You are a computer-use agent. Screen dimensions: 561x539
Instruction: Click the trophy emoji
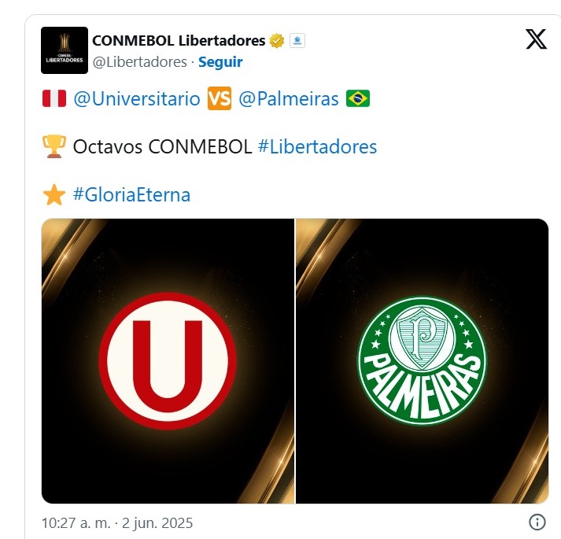point(54,146)
